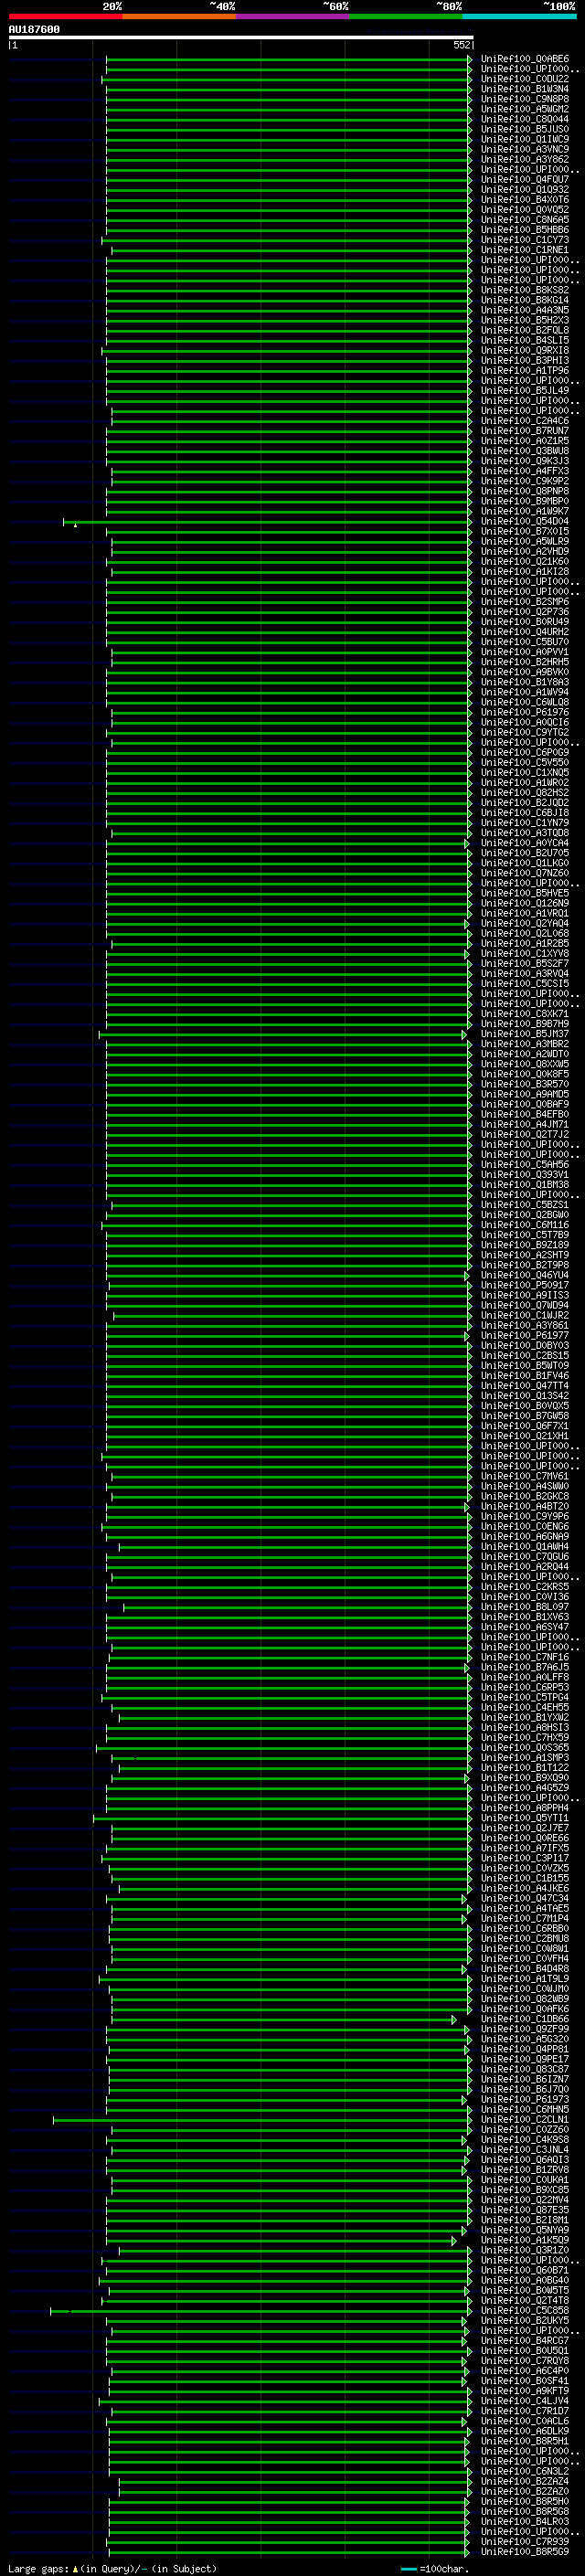This screenshot has height=2576, width=585.
Task: Open hit UniRef100_A3VNC9
Action: tap(525, 149)
